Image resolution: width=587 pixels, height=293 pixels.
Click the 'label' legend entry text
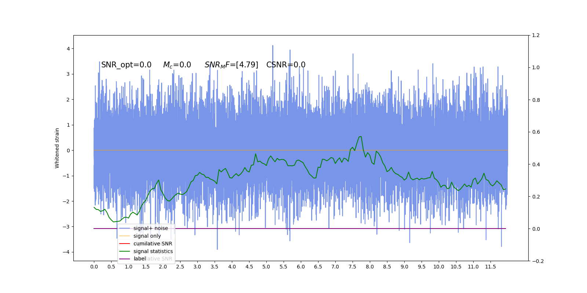click(140, 259)
